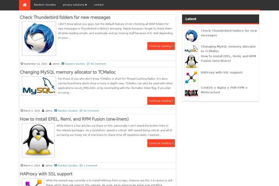This screenshot has width=279, height=186.
Task: Click the category grid icon under the MySQL post
Action: pyautogui.click(x=56, y=111)
